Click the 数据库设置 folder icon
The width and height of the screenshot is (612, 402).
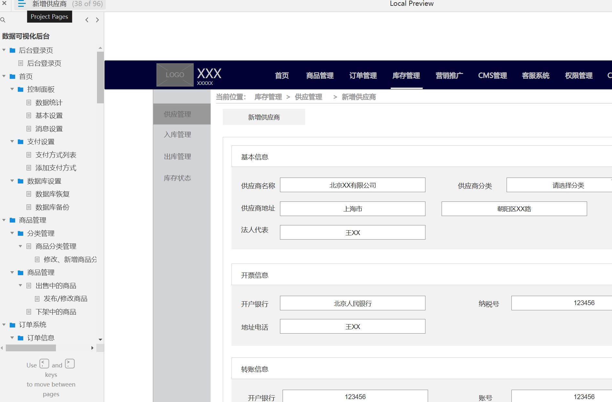(x=21, y=181)
